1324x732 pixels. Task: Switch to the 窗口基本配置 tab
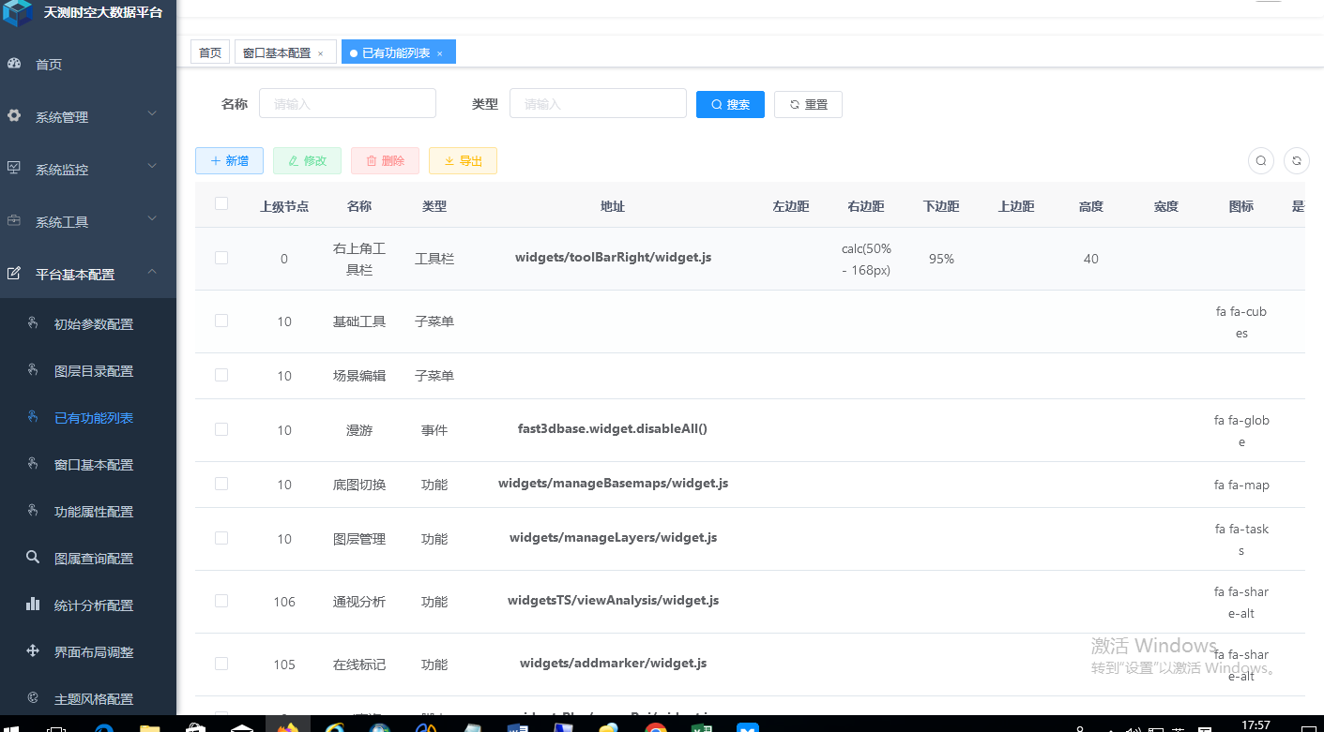(x=279, y=52)
